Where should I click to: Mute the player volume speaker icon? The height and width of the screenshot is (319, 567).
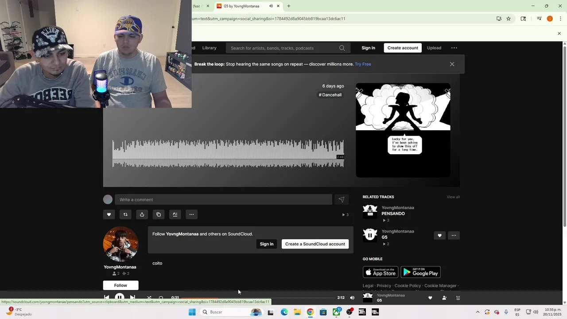point(352,298)
